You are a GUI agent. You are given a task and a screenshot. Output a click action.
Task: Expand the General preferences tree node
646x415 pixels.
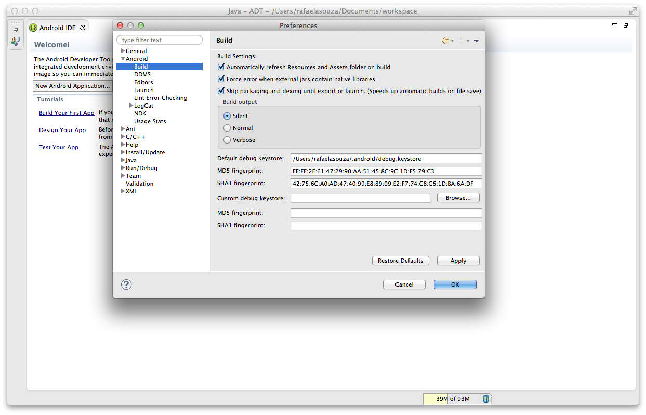coord(123,51)
